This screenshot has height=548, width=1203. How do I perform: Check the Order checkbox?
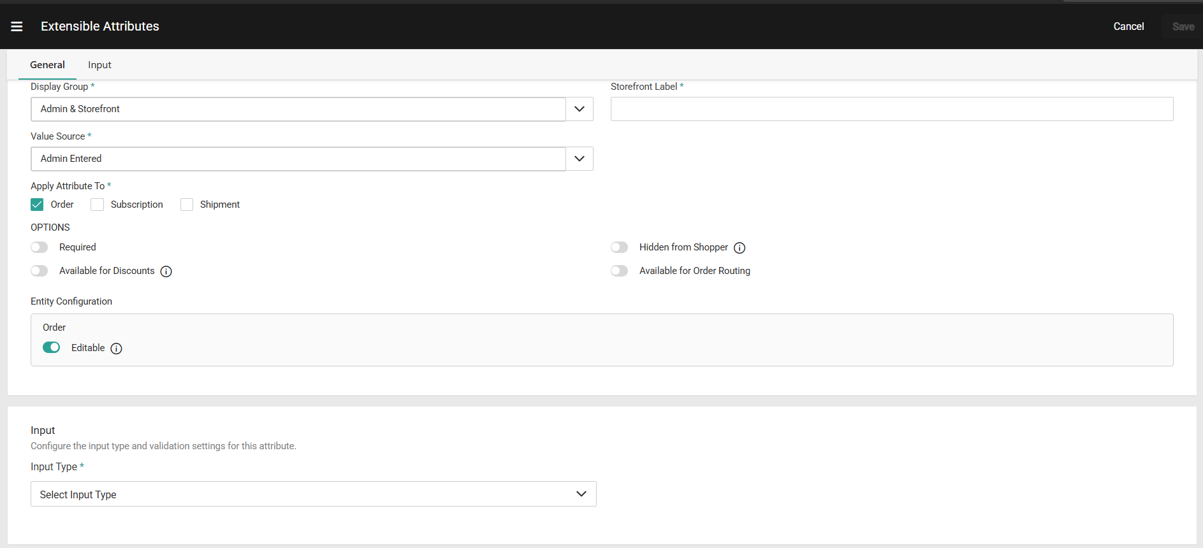pyautogui.click(x=37, y=205)
